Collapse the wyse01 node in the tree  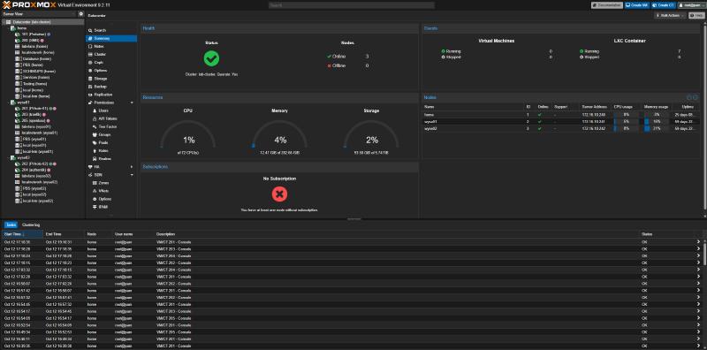[8, 103]
